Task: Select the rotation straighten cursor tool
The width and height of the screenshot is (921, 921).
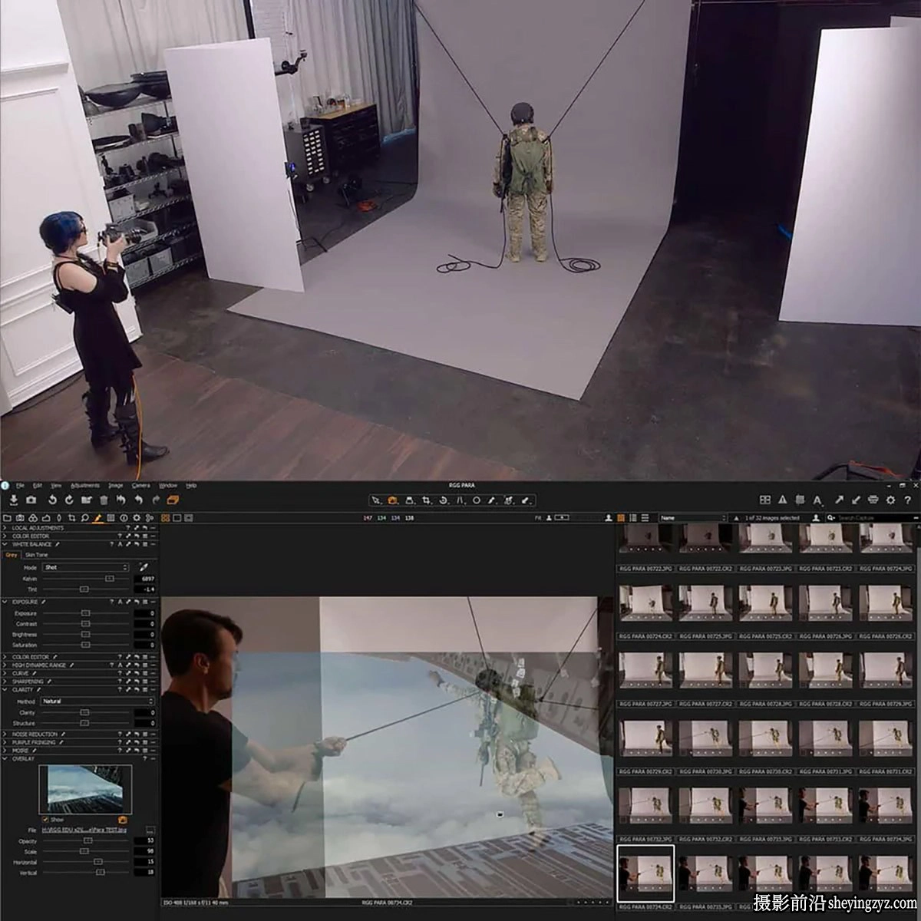Action: click(444, 500)
